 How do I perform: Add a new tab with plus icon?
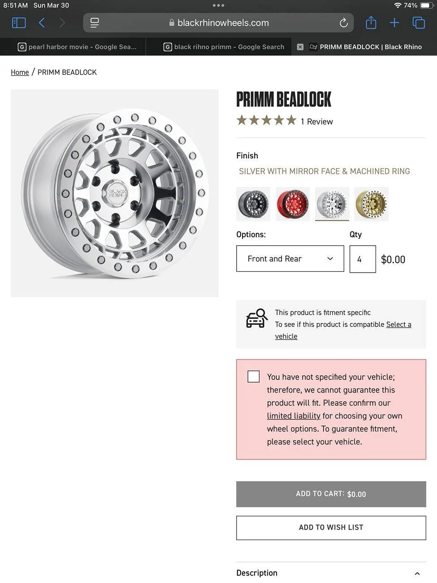394,23
